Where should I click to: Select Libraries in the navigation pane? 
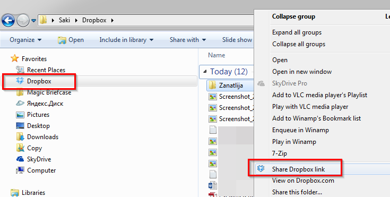coord(33,193)
